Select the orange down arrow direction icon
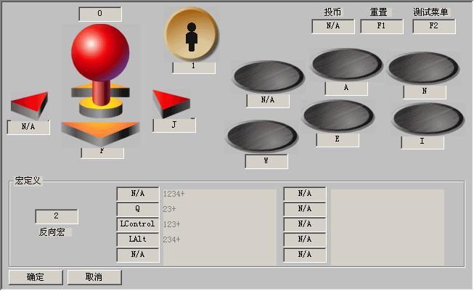 pos(100,134)
